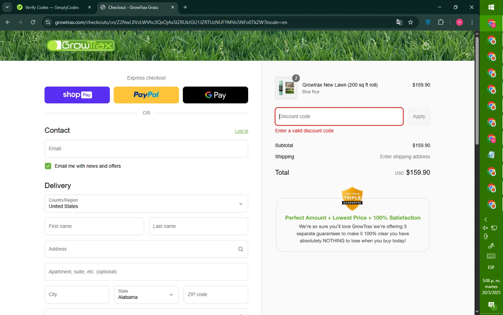The width and height of the screenshot is (503, 315).
Task: Click the GrowTrax logo in header
Action: (80, 45)
